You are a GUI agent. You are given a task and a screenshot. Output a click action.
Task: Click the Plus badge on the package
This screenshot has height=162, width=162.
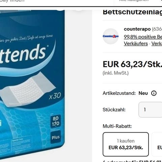(x=56, y=137)
